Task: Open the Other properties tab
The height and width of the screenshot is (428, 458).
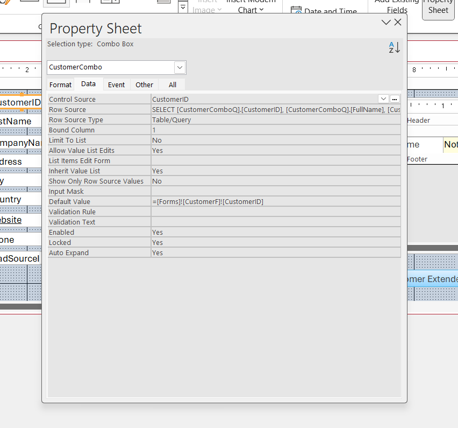Action: point(144,85)
